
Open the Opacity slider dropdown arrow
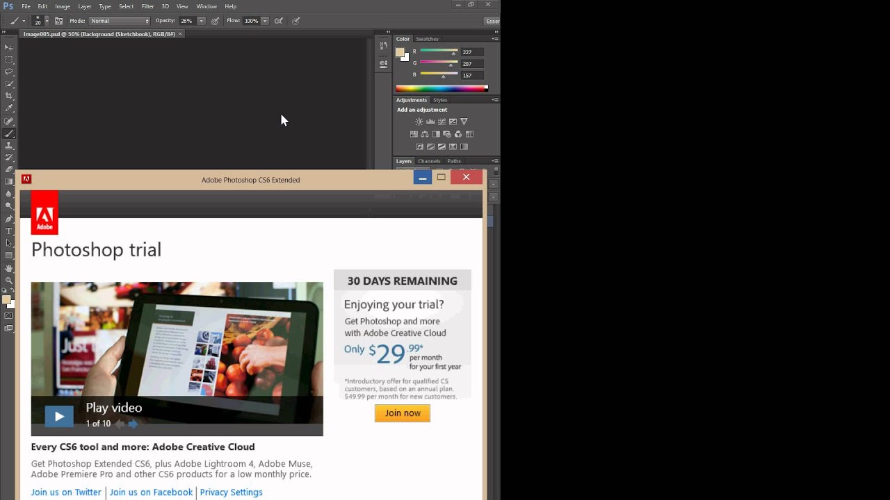[x=202, y=21]
